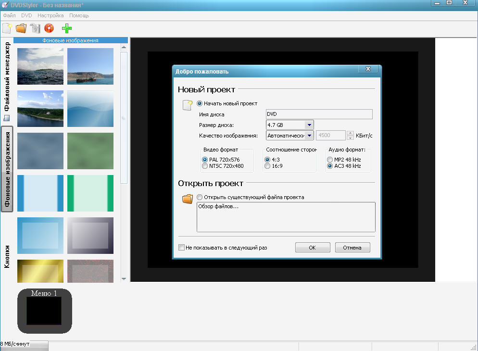Viewport: 478px width, 351px height.
Task: Click the New project toolbar icon
Action: (x=7, y=28)
